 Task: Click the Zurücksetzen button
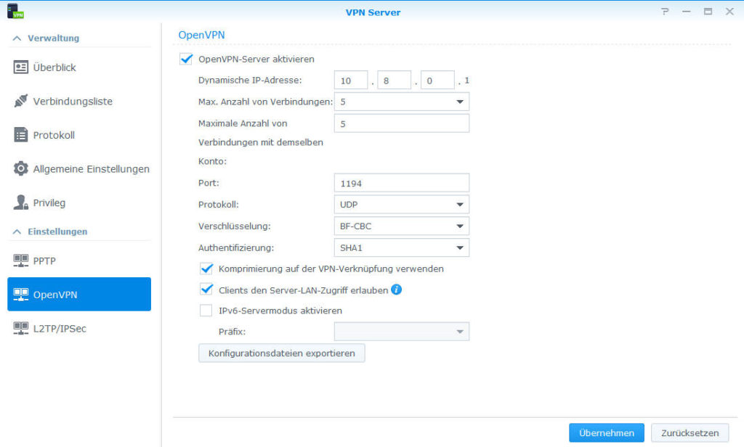pos(690,432)
